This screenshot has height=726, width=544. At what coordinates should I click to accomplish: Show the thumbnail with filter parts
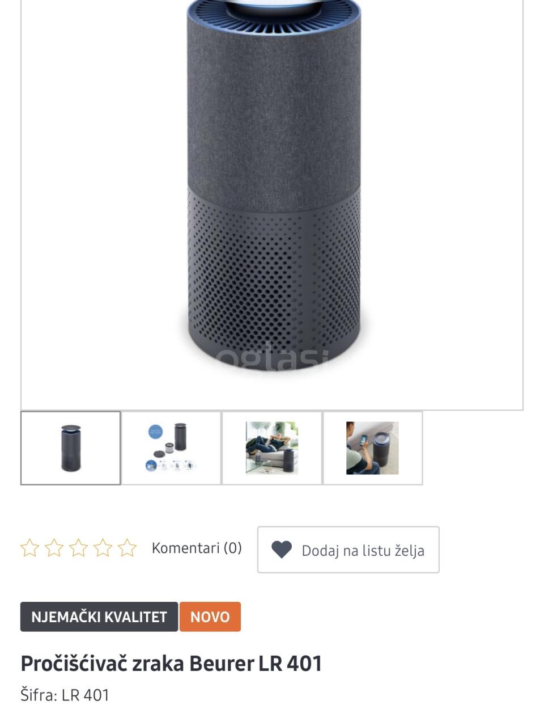(x=171, y=448)
